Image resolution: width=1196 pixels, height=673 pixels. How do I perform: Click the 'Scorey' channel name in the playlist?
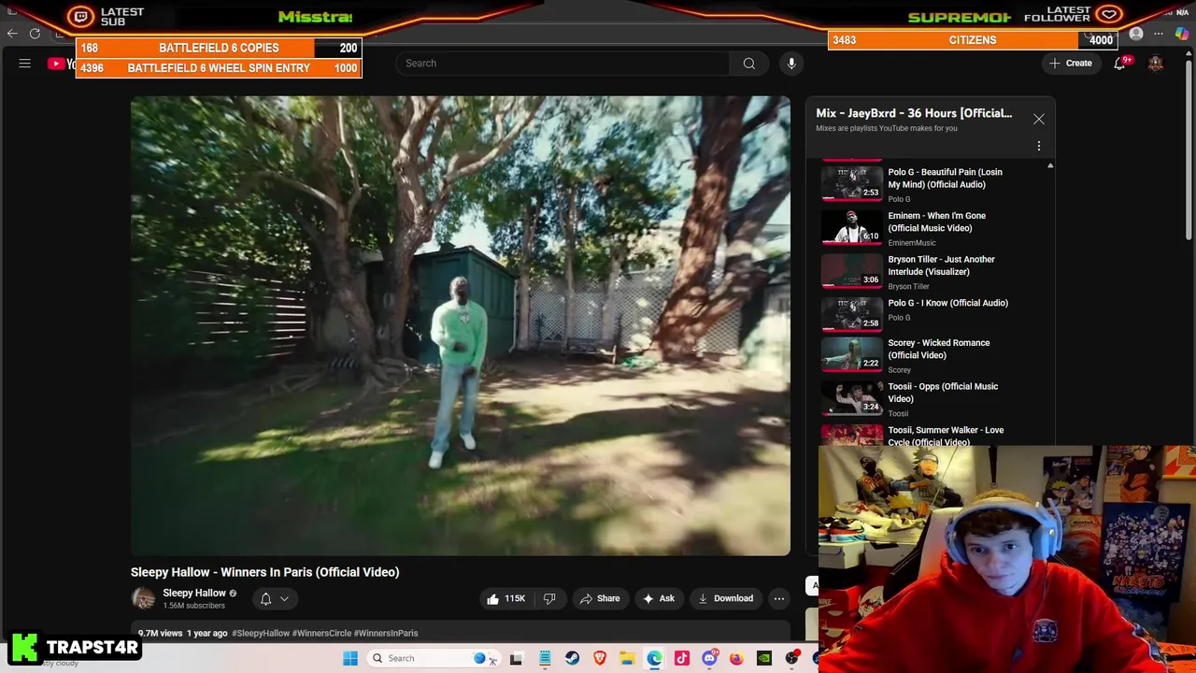click(x=899, y=370)
